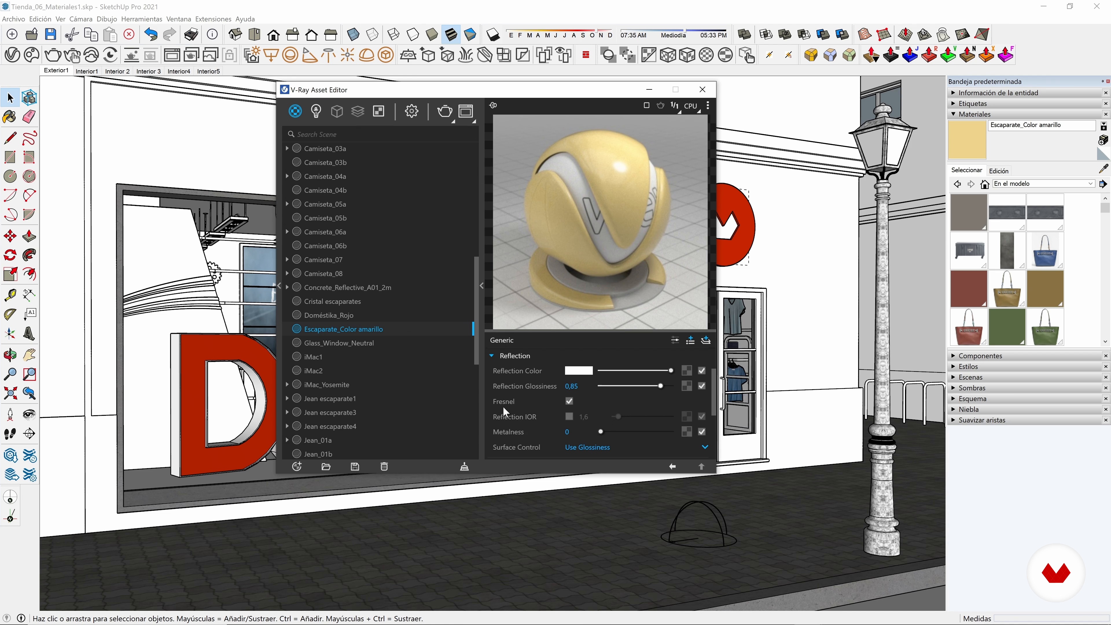
Task: Expand the iMac_Yosemite material
Action: pos(287,384)
